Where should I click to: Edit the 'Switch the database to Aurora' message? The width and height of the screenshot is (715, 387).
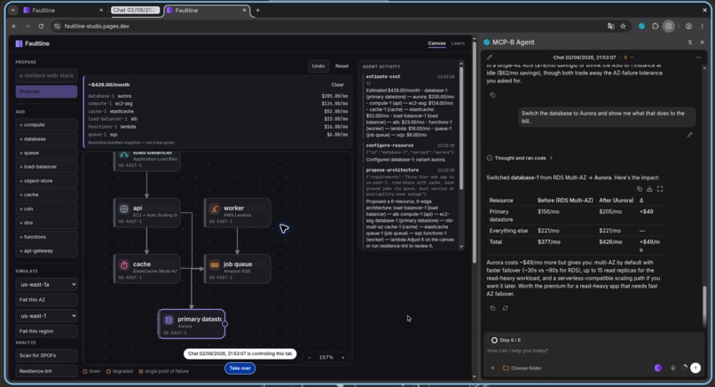690,135
